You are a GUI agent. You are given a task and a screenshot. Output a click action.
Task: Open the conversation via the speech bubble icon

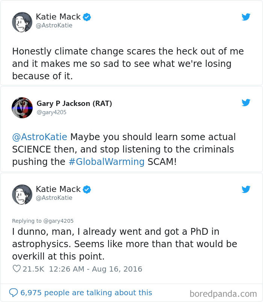[13, 292]
